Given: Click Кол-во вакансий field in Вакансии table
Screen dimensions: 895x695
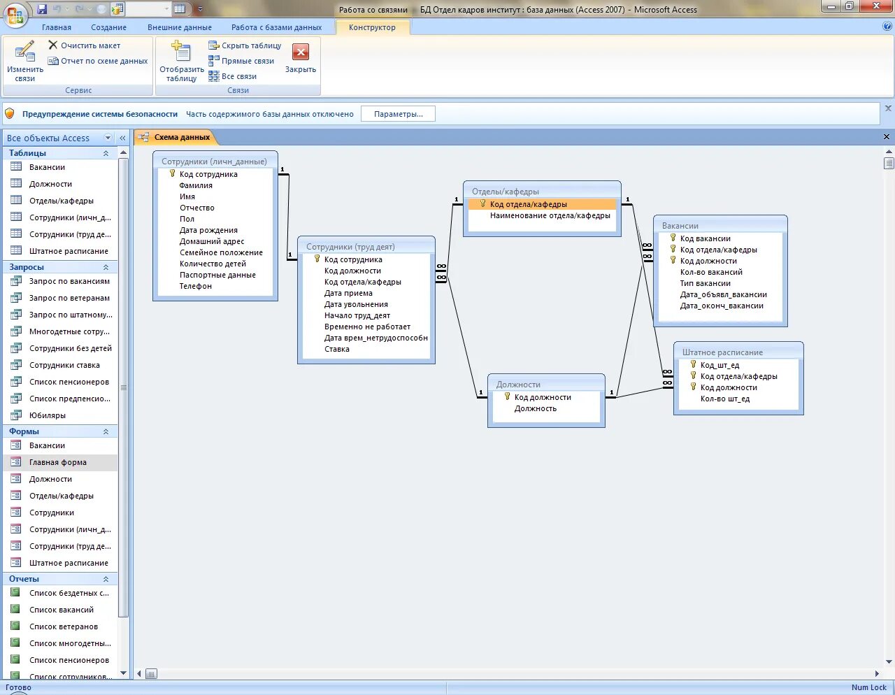Looking at the screenshot, I should [711, 272].
